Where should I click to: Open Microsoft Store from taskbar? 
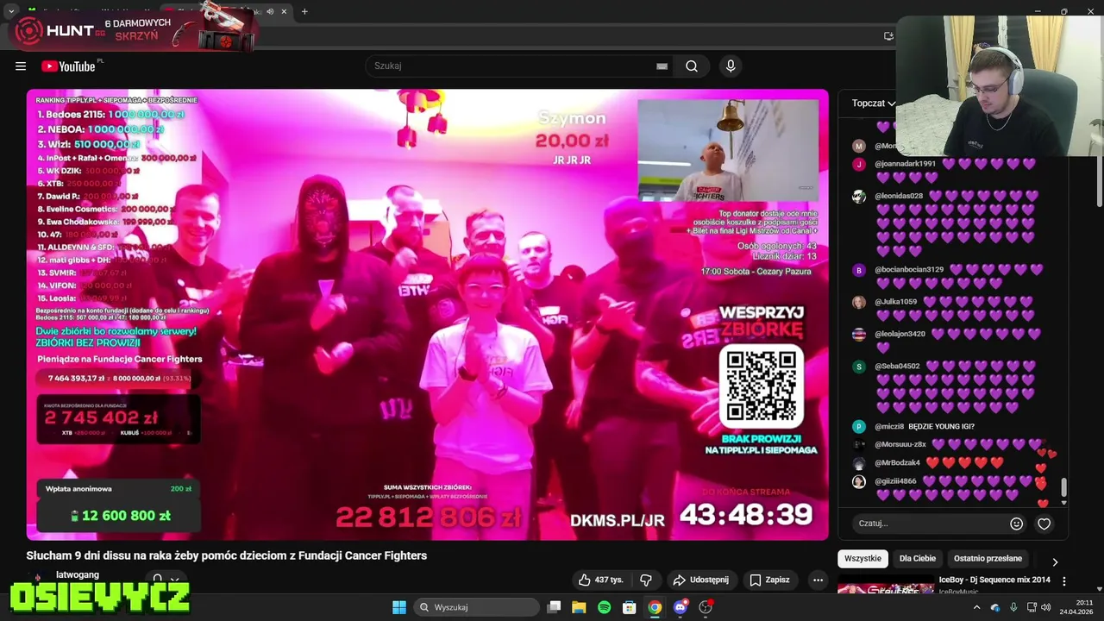click(x=630, y=607)
